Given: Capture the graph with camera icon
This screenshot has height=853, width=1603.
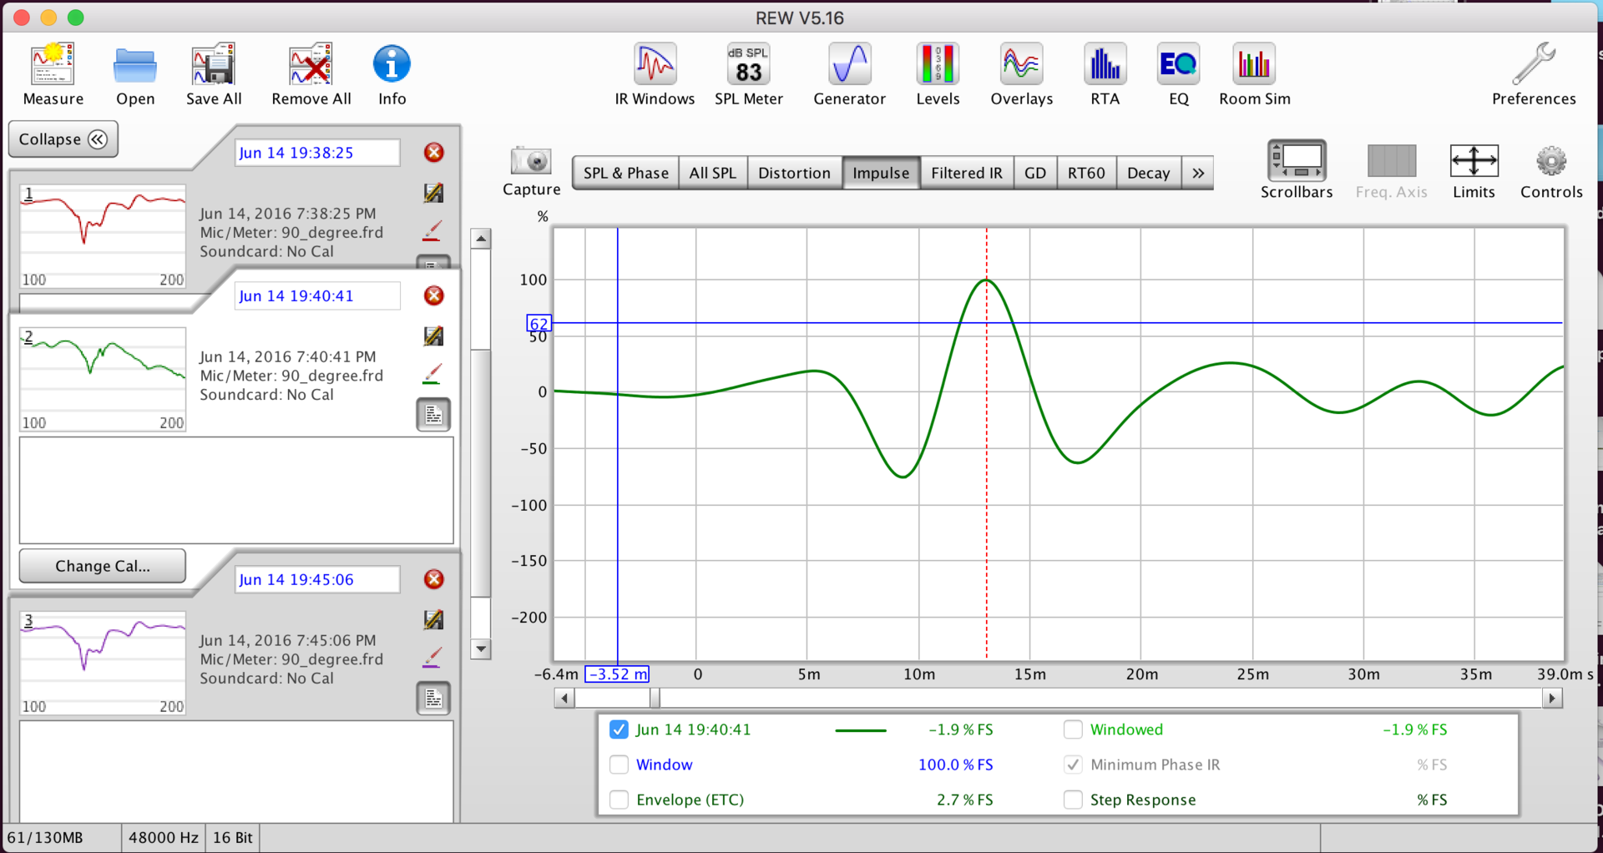Looking at the screenshot, I should click(531, 162).
